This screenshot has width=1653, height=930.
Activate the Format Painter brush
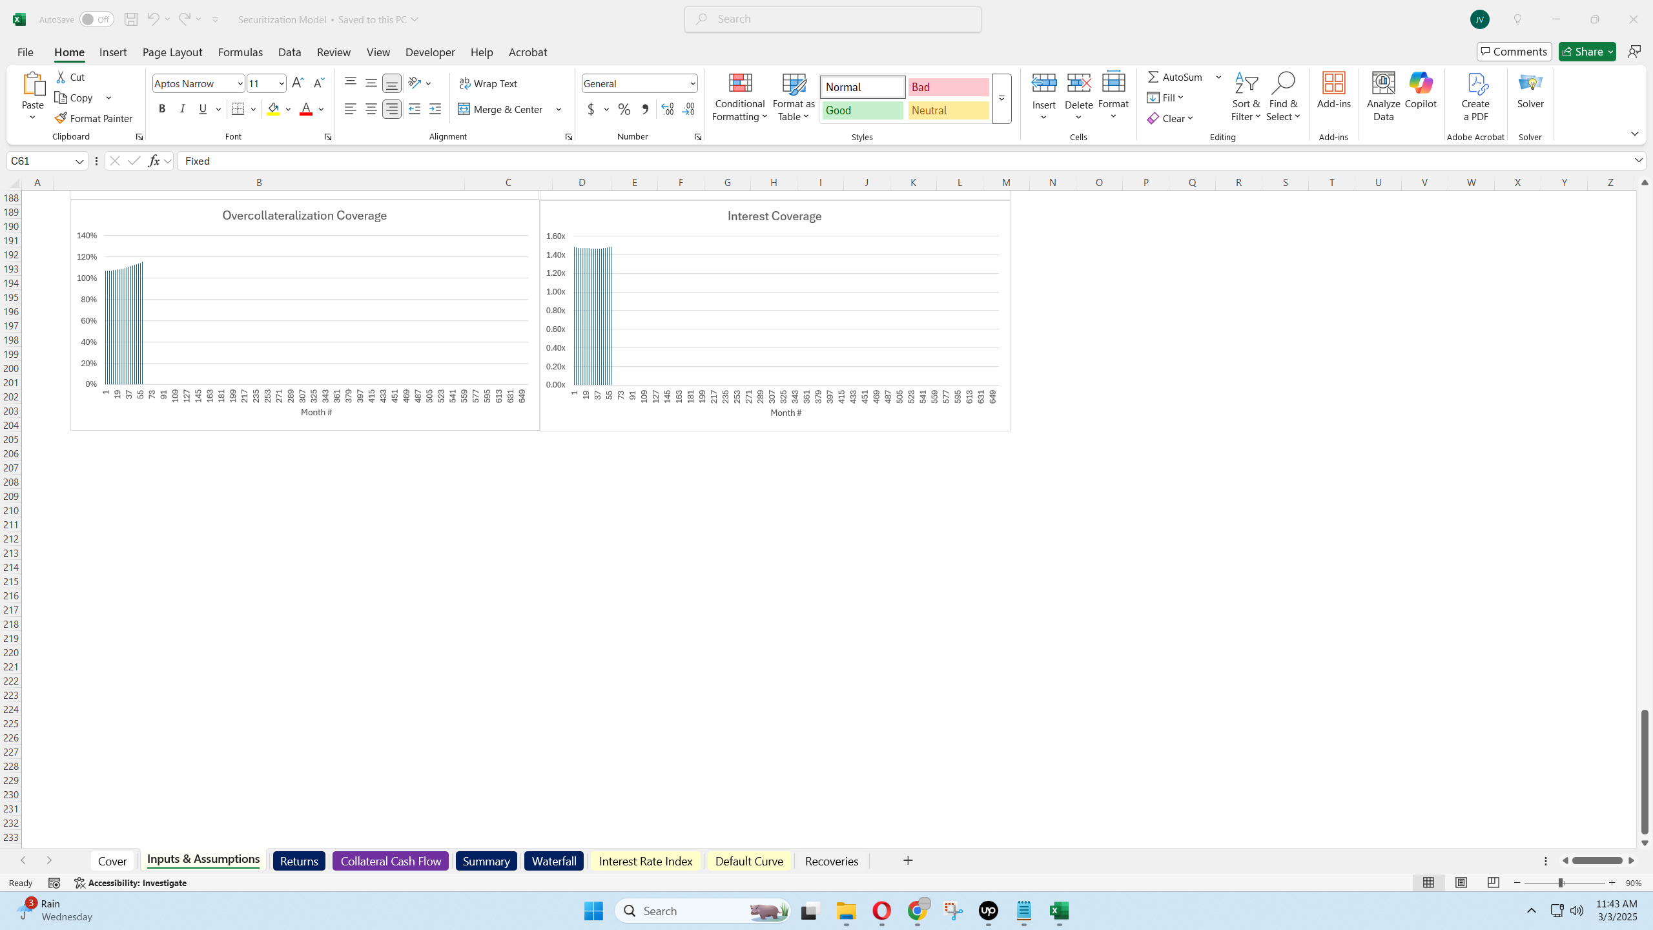tap(94, 118)
